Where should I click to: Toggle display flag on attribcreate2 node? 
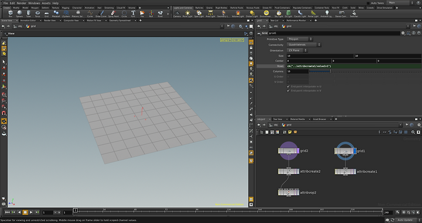point(298,171)
